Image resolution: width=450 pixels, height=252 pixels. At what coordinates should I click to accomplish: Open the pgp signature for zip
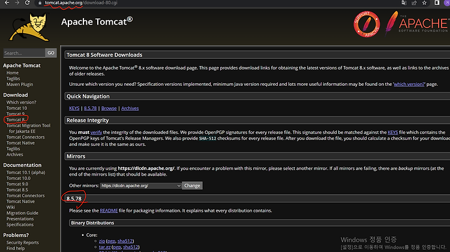[112, 241]
